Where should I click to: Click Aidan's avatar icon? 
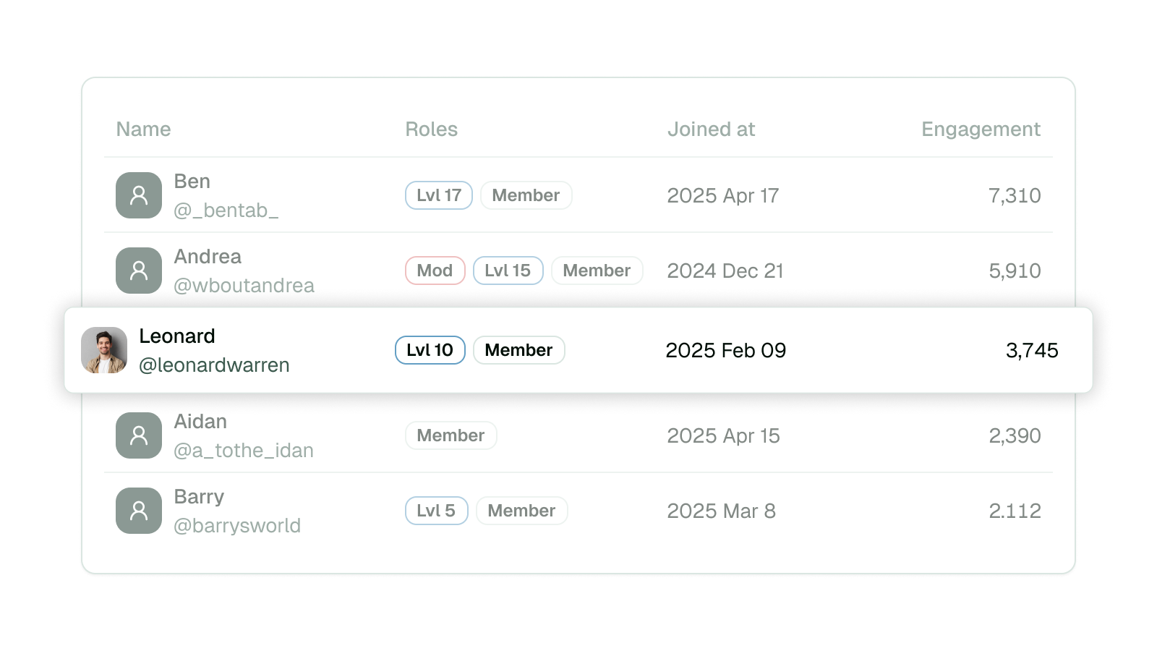(x=138, y=435)
